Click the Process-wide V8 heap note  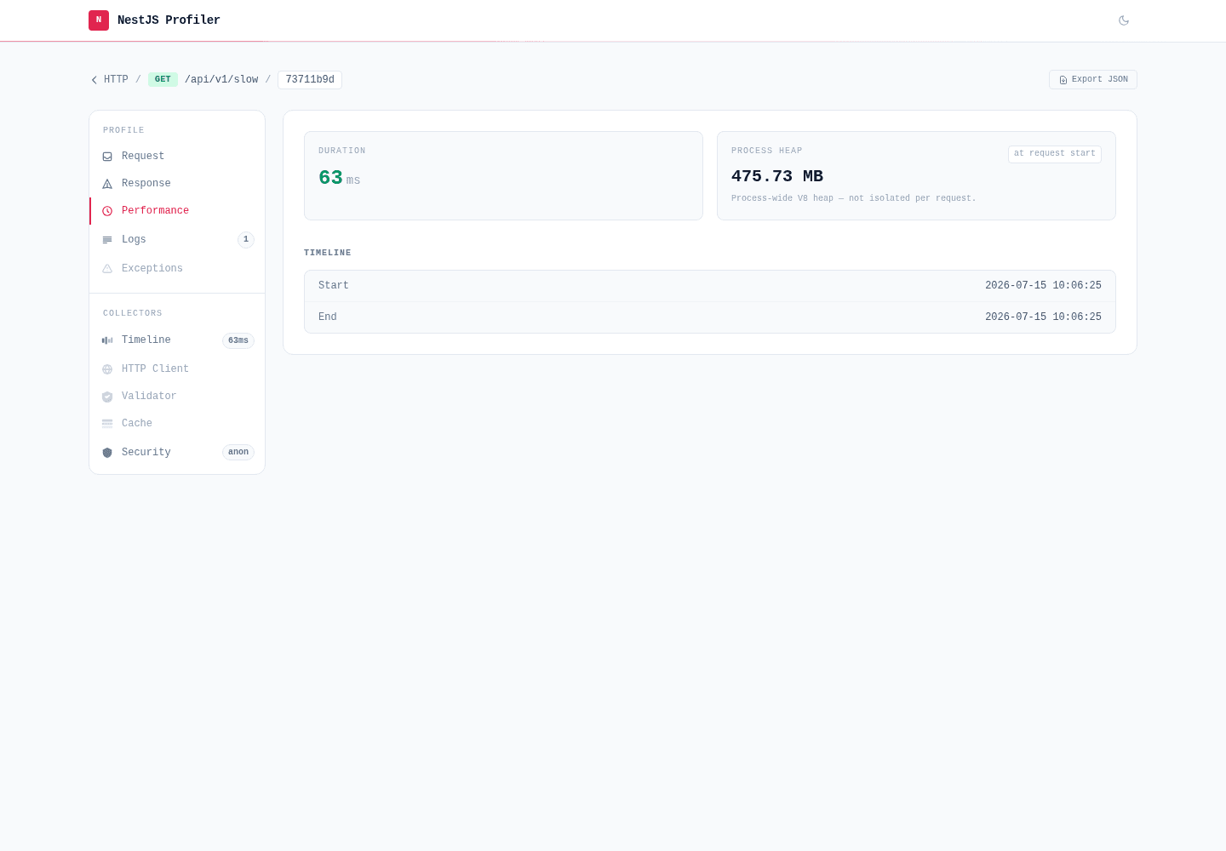point(853,198)
